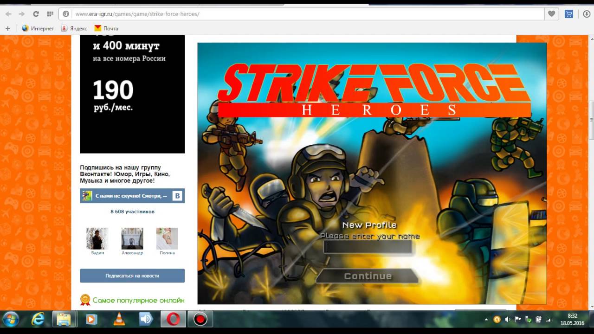Open the shopping cart toolbar icon
The image size is (594, 334).
(x=568, y=14)
